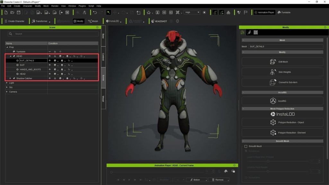329x185 pixels.
Task: Click the Home view icon
Action: (x=148, y=13)
